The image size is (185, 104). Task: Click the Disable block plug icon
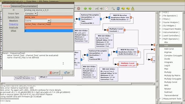(x=101, y=8)
